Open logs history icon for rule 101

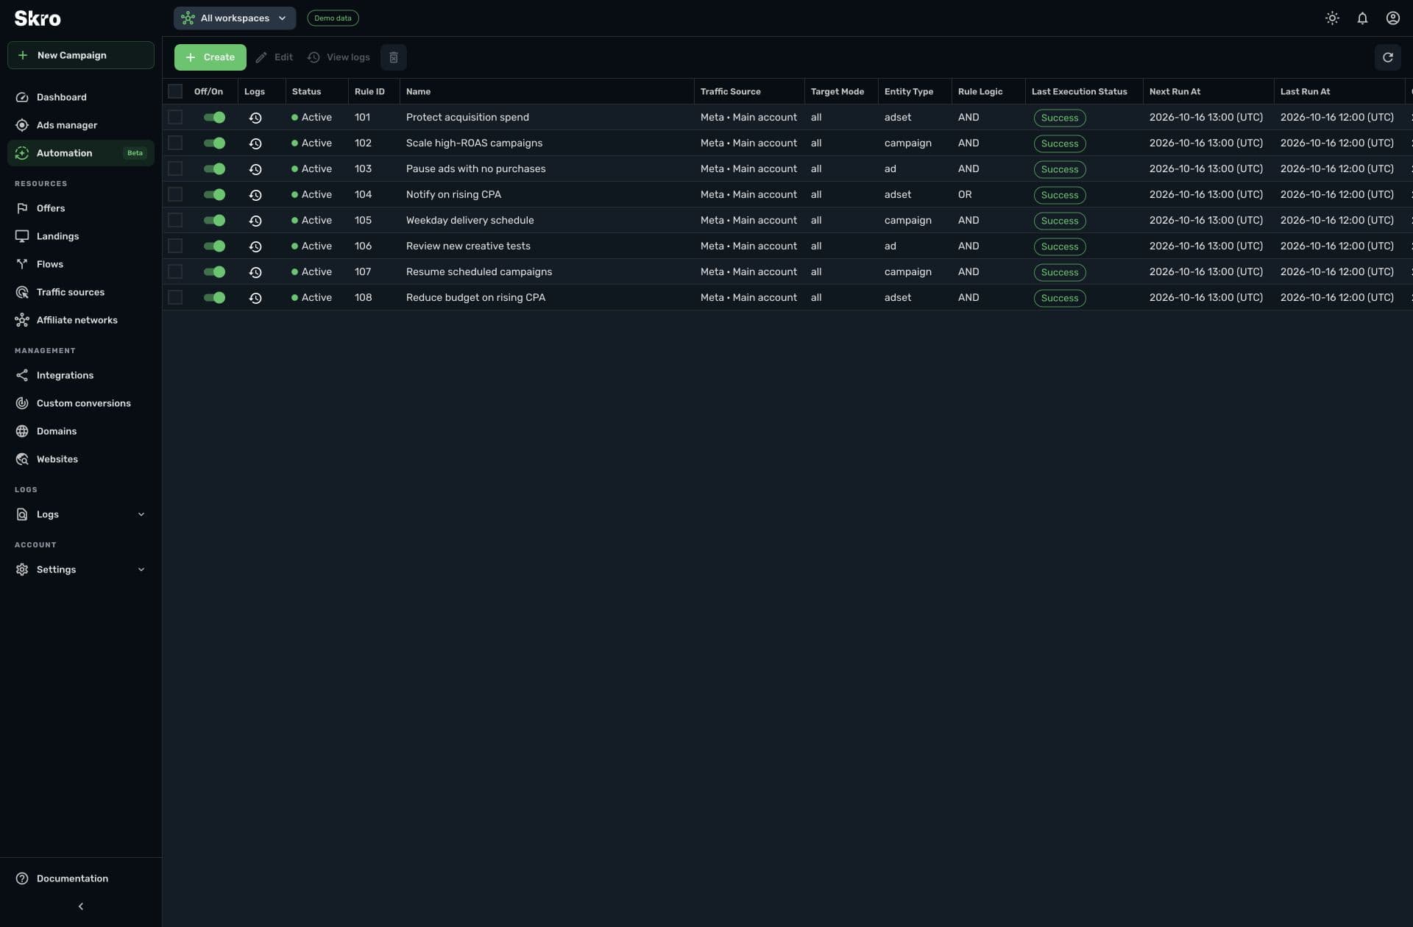coord(255,118)
